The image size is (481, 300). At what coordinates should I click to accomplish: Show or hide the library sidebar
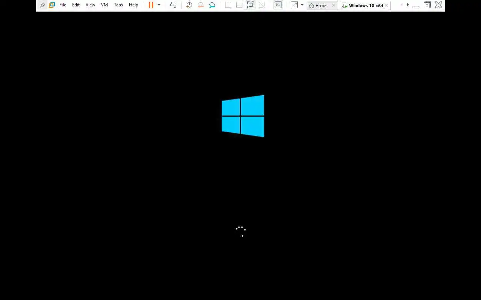(x=228, y=5)
